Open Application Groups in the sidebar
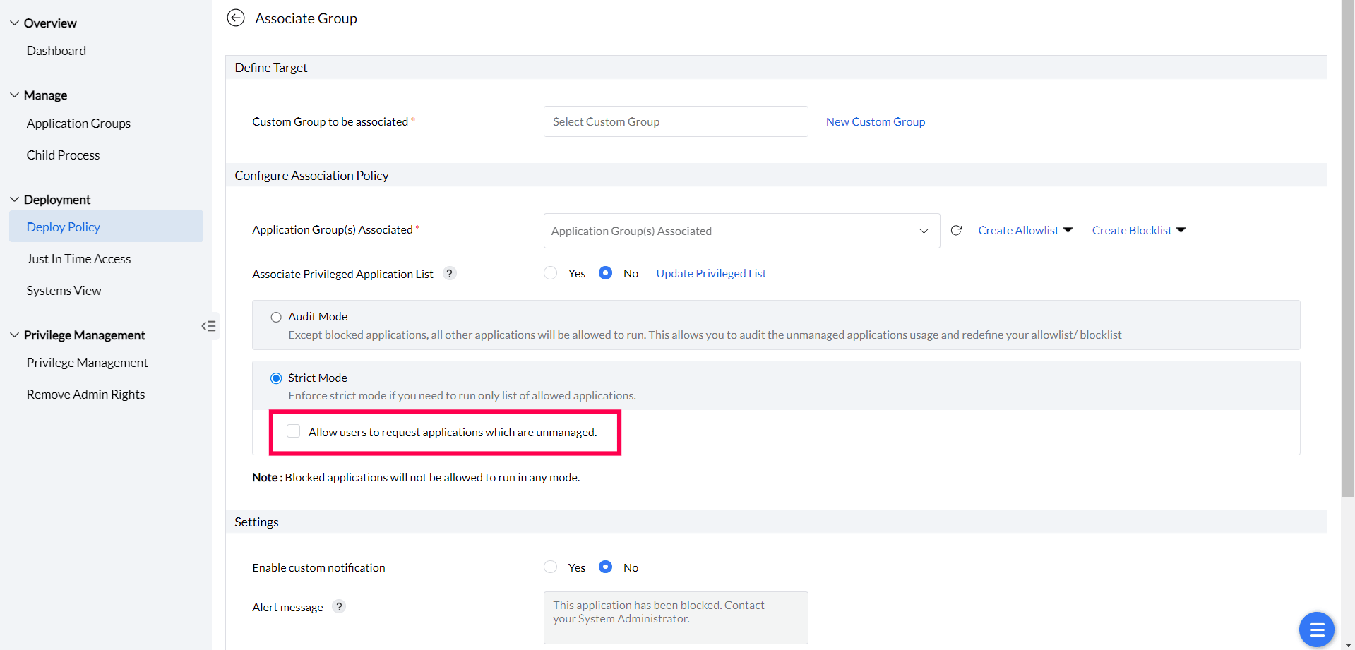This screenshot has width=1355, height=650. pos(78,124)
